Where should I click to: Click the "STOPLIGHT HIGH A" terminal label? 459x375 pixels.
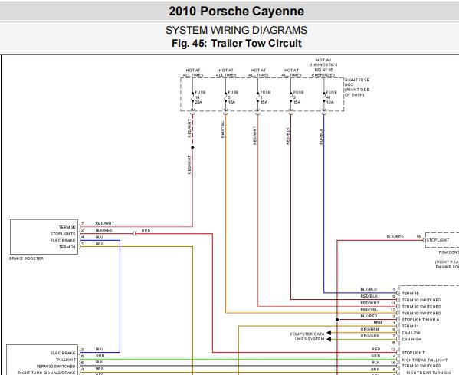click(421, 320)
